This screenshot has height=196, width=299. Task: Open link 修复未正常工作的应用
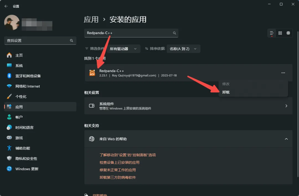coord(118,170)
